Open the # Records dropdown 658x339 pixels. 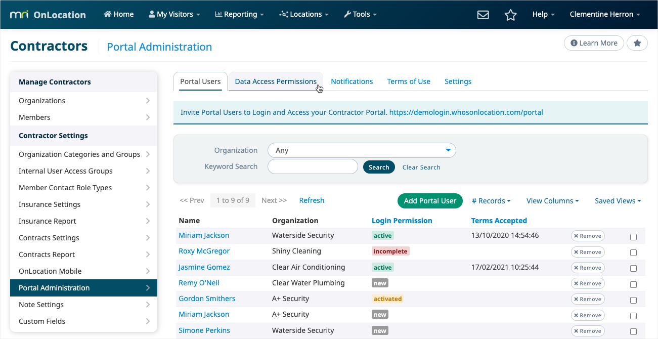point(491,201)
